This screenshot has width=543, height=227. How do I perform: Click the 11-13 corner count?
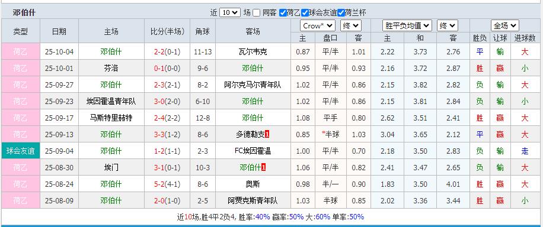click(x=203, y=52)
